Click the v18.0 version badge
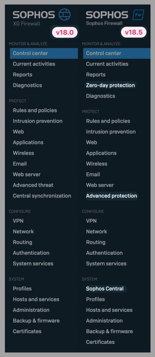155x357 pixels. [x=65, y=32]
